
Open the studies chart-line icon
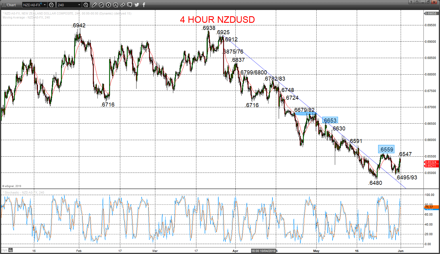point(101,5)
